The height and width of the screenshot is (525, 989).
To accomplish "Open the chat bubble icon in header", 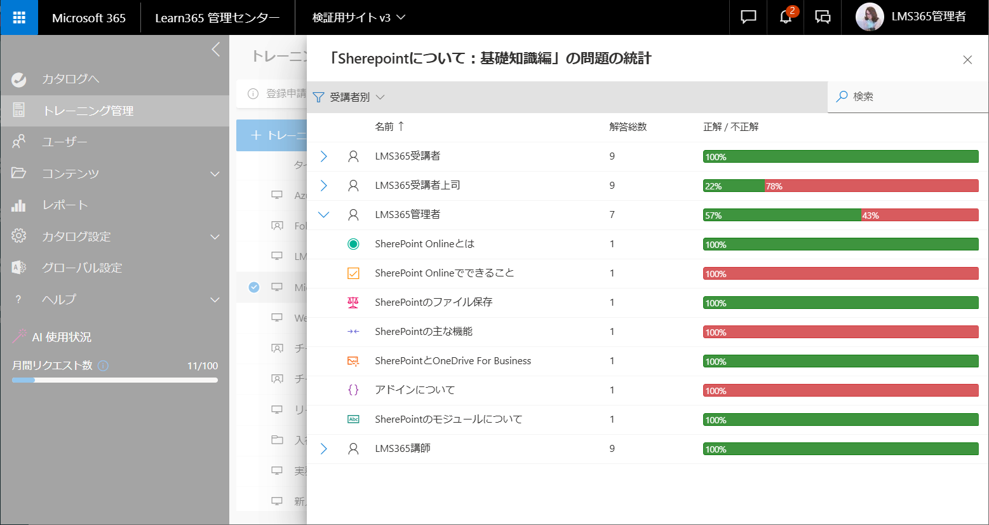I will click(x=748, y=17).
